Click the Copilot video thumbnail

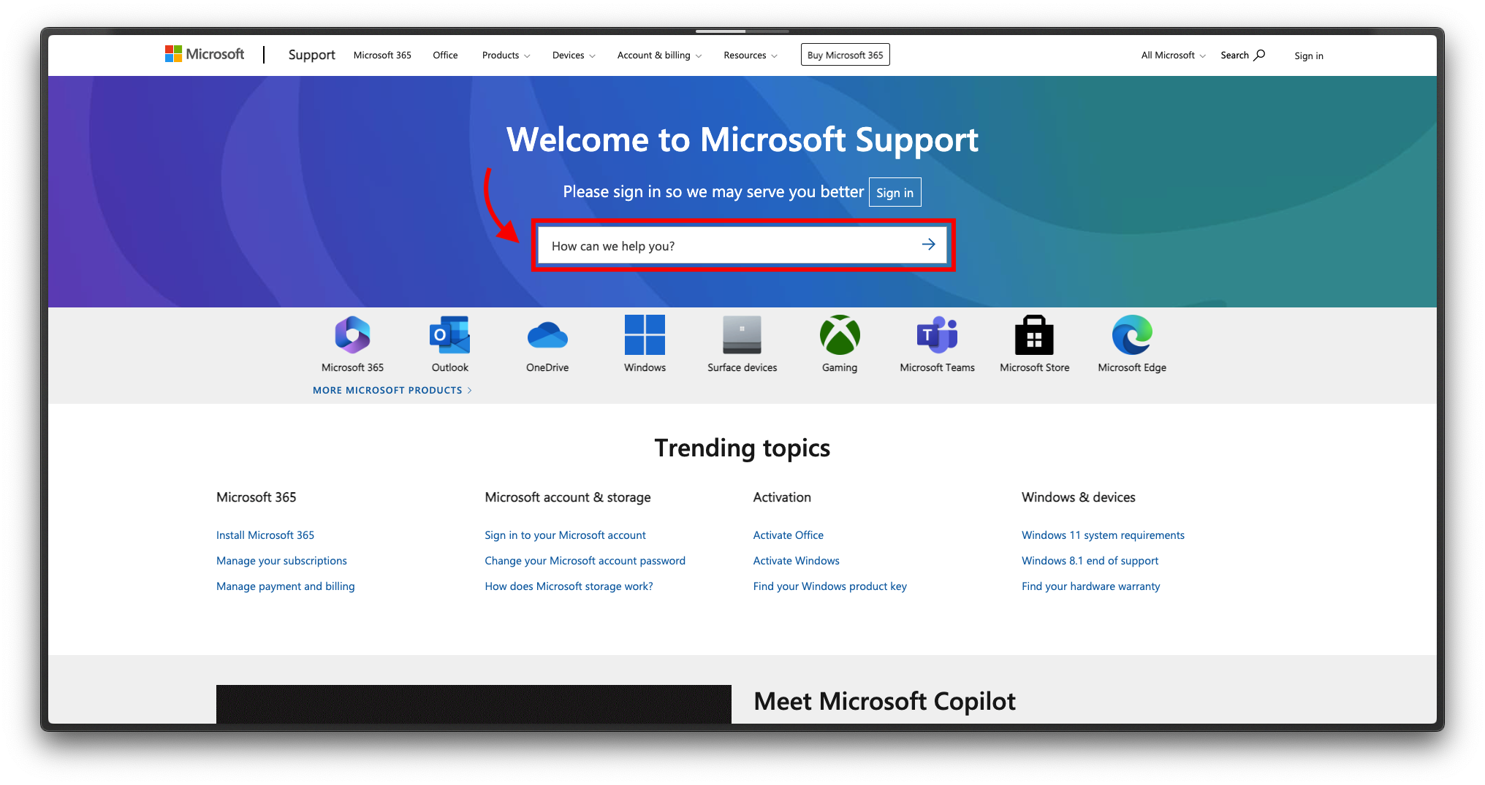coord(474,704)
